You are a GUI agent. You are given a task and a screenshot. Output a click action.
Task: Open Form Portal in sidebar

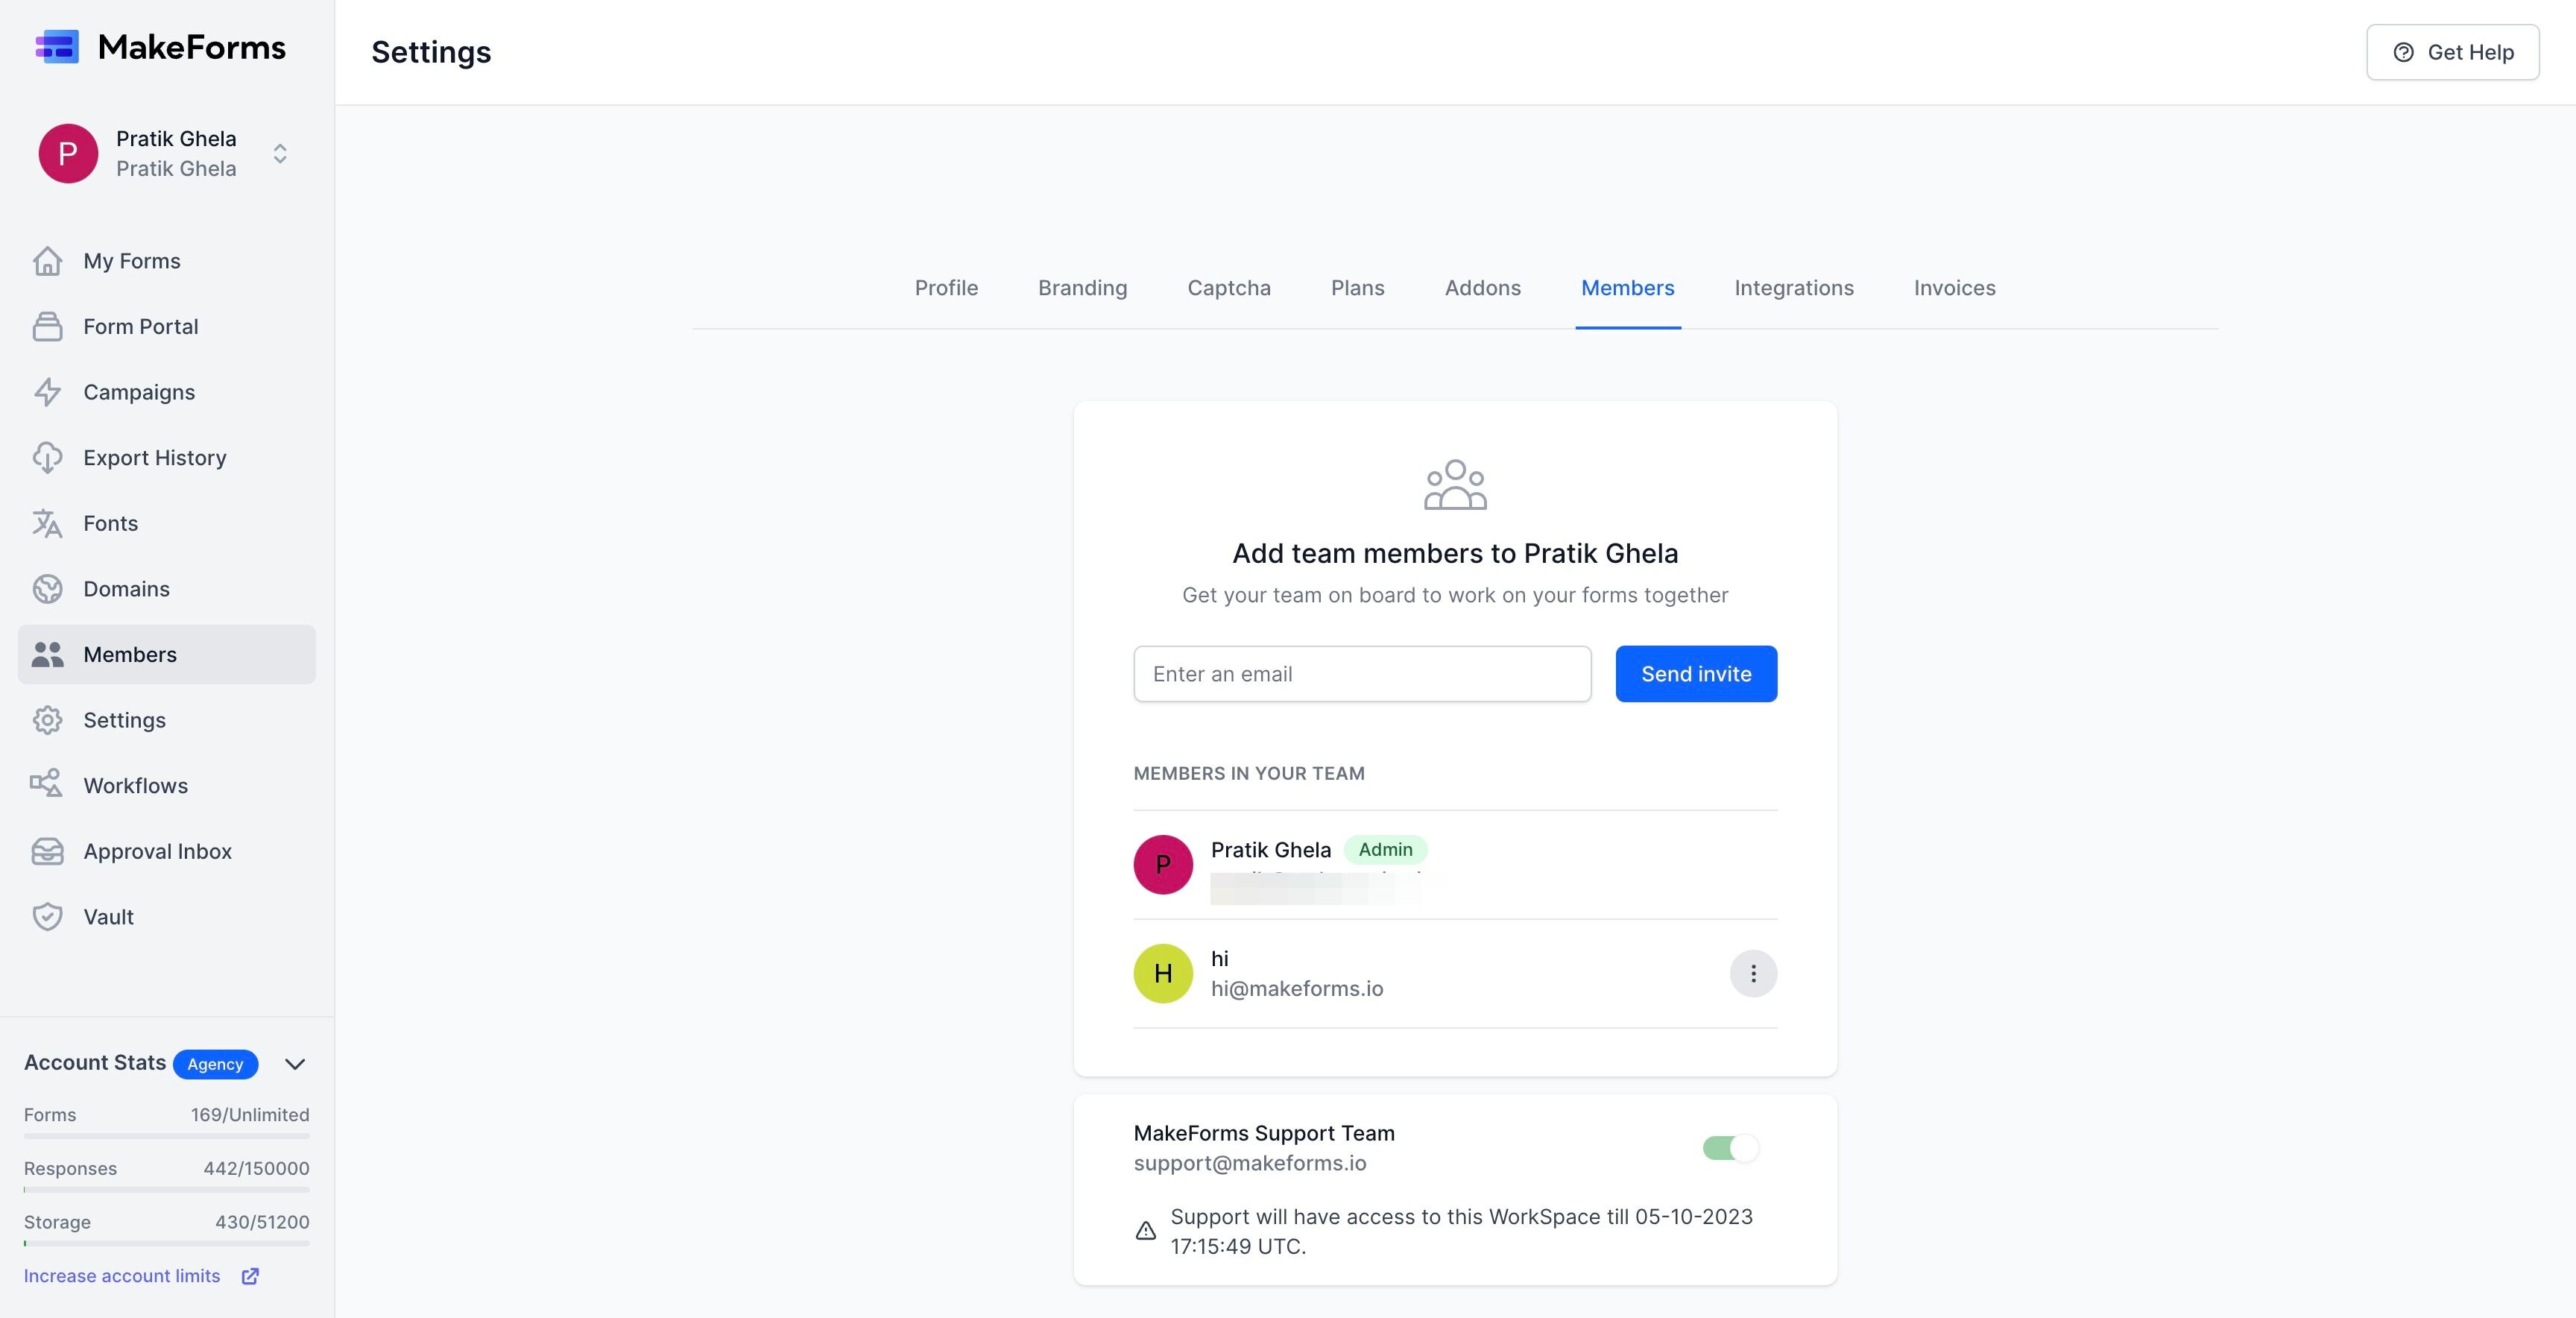pyautogui.click(x=167, y=327)
